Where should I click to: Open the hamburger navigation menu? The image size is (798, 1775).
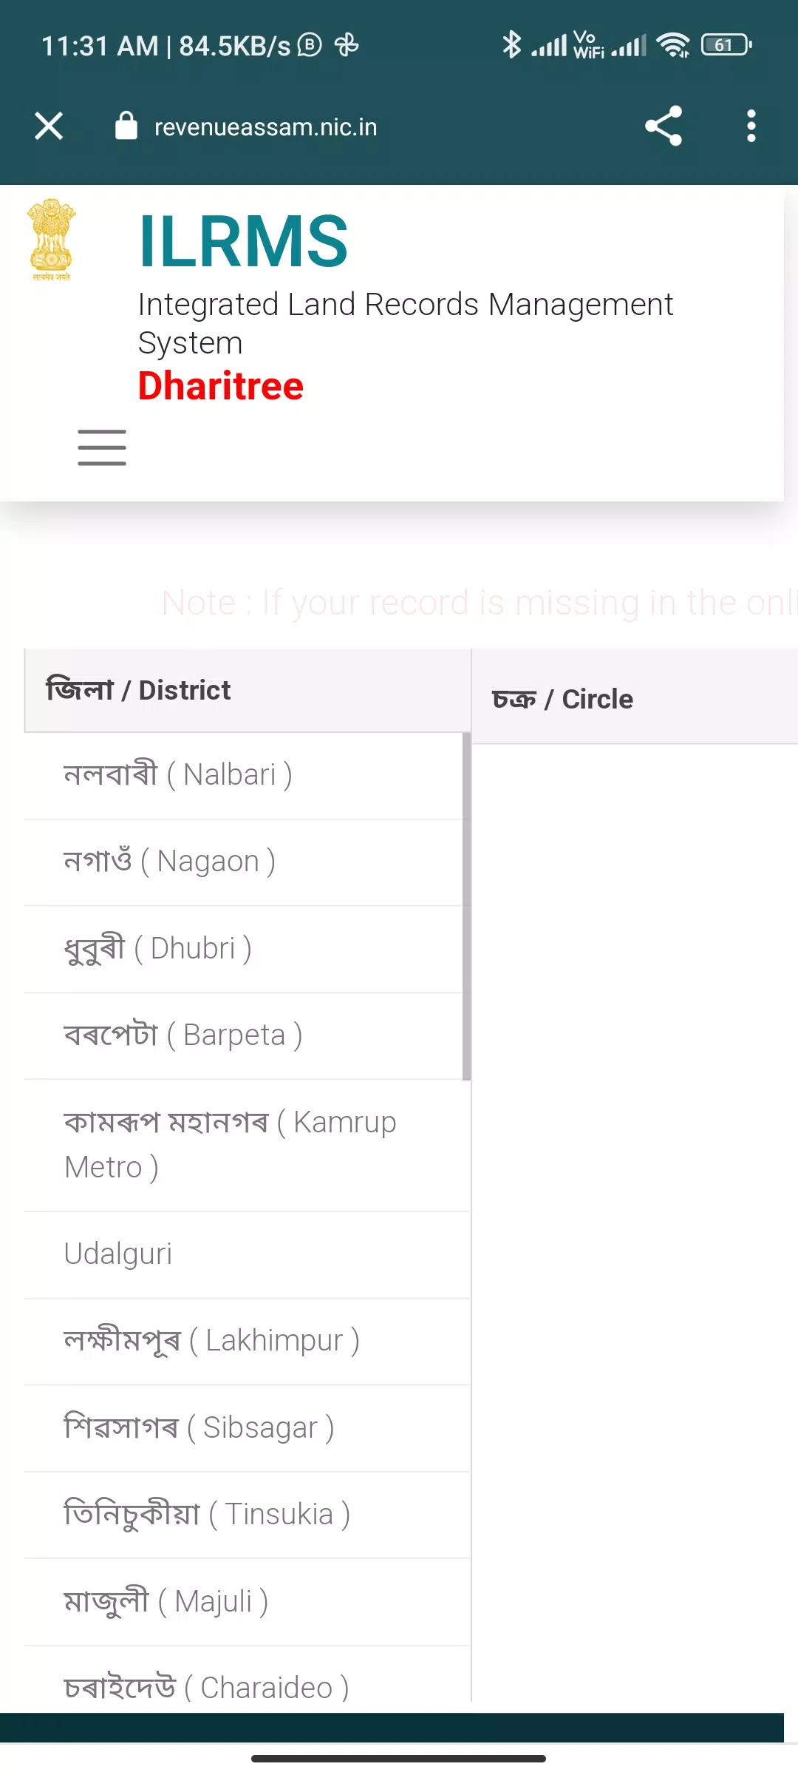102,447
